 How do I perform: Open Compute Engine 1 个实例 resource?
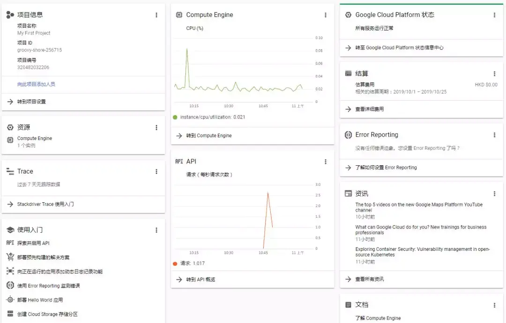[35, 141]
